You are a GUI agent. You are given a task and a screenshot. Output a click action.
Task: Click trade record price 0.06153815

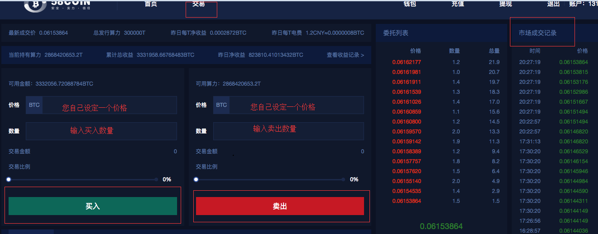[x=573, y=72]
